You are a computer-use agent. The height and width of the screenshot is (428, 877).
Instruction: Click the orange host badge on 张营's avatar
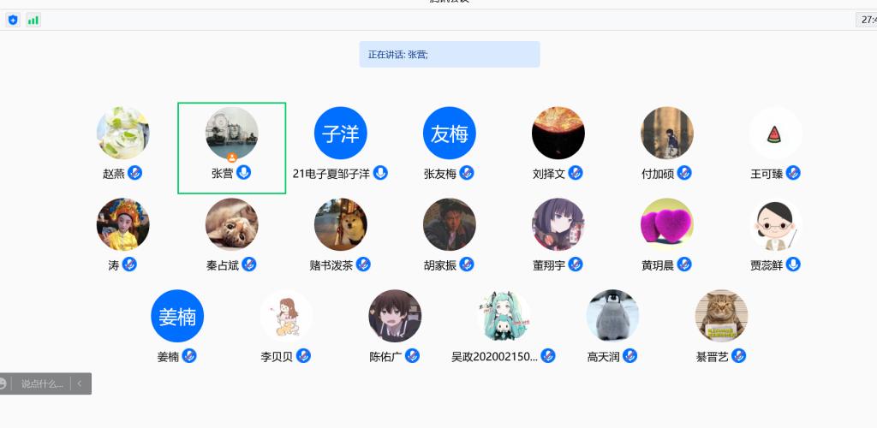click(232, 158)
